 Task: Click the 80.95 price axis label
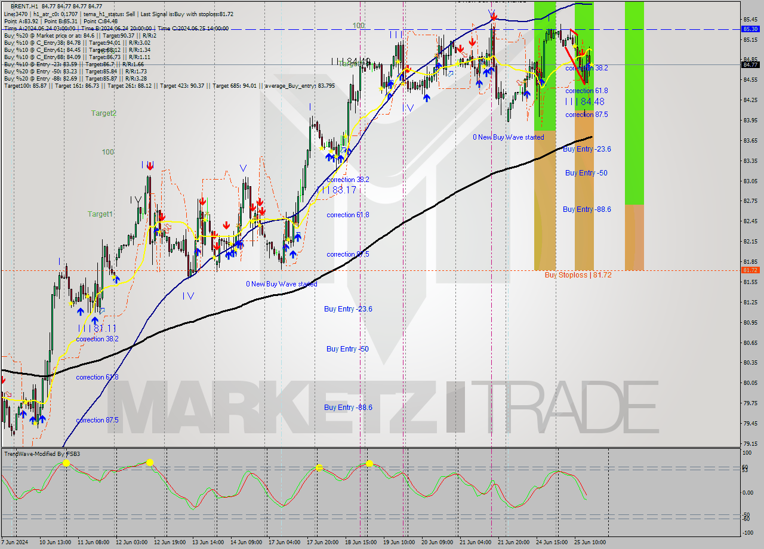pyautogui.click(x=751, y=323)
